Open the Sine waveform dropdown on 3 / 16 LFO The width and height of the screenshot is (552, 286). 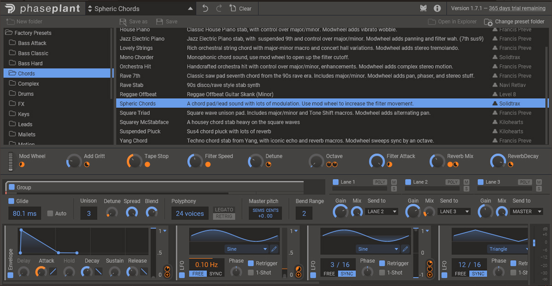point(378,249)
